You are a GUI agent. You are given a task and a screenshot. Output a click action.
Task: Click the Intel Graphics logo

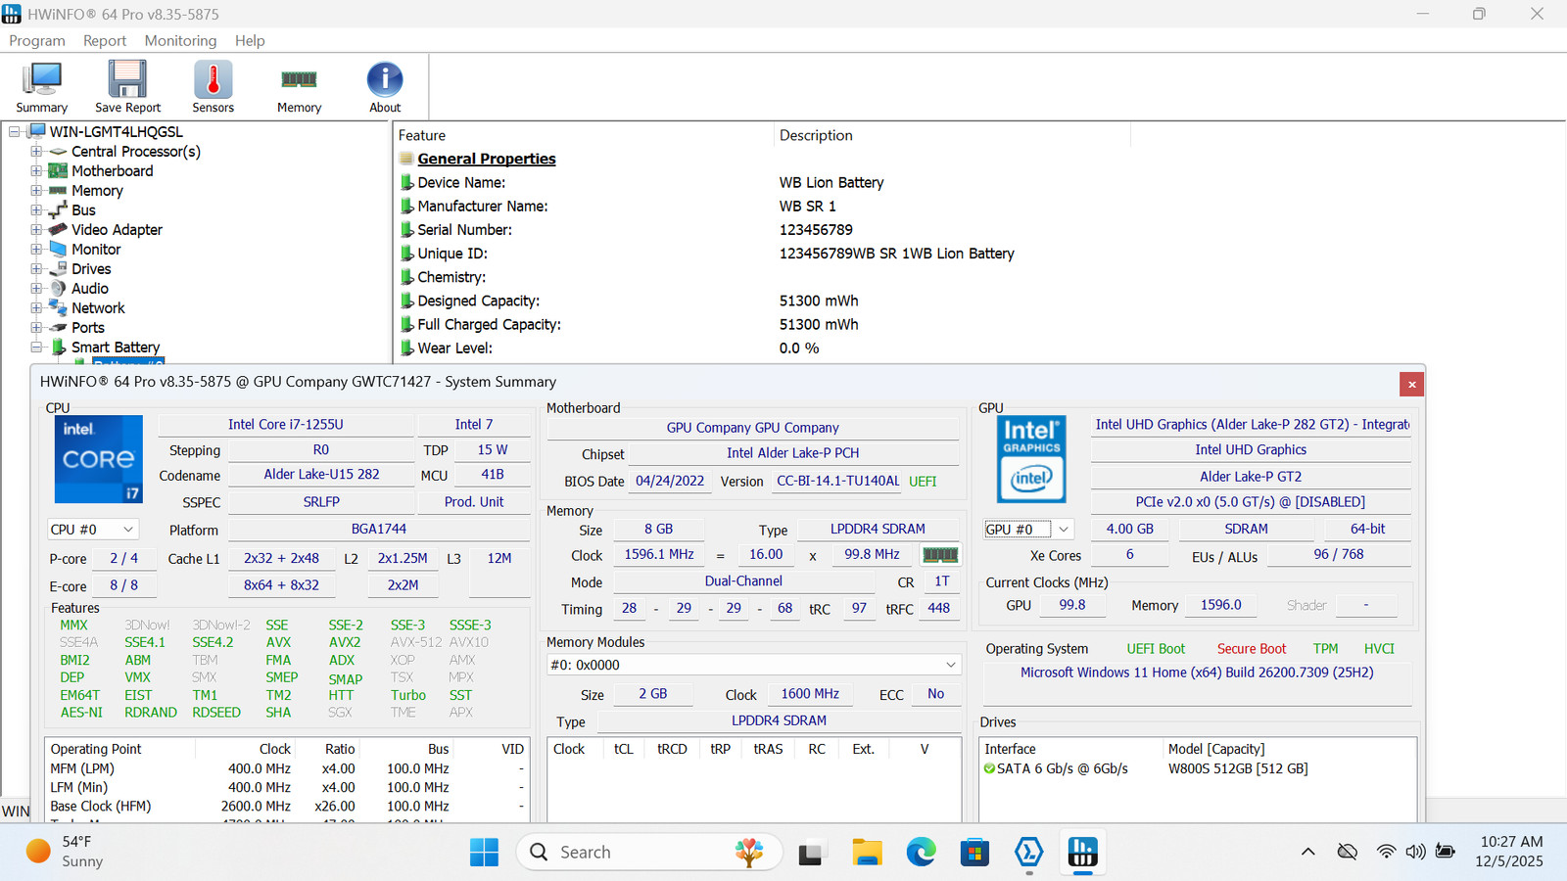coord(1031,459)
